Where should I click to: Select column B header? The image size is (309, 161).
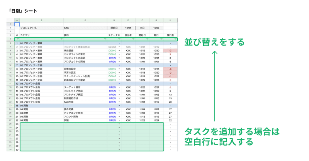(41, 20)
